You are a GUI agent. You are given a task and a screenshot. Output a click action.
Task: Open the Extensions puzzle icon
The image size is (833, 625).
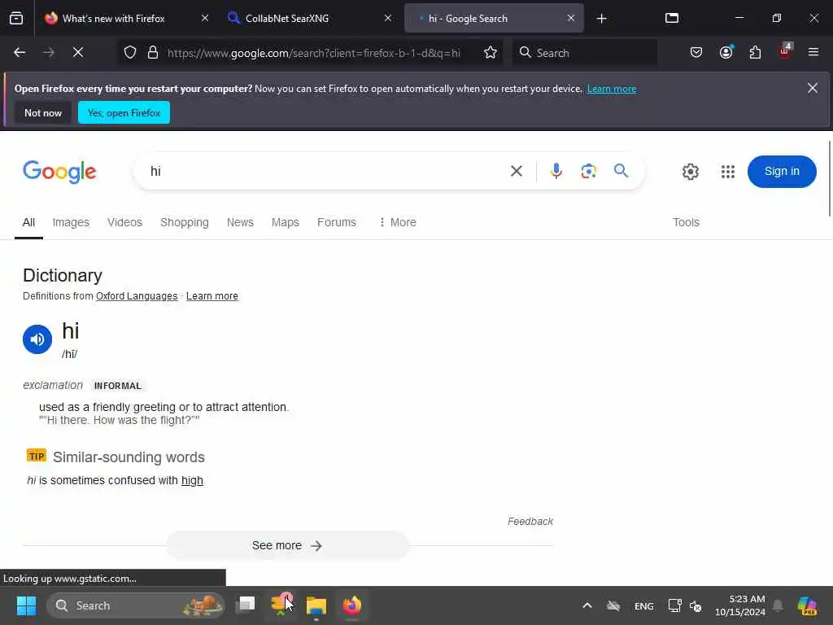(x=755, y=52)
